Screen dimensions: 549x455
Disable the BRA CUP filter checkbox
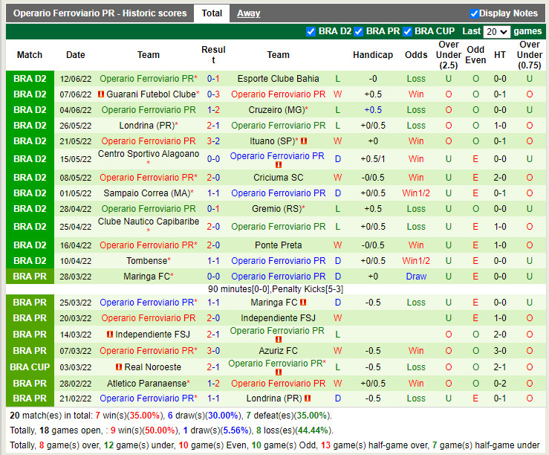pos(407,31)
